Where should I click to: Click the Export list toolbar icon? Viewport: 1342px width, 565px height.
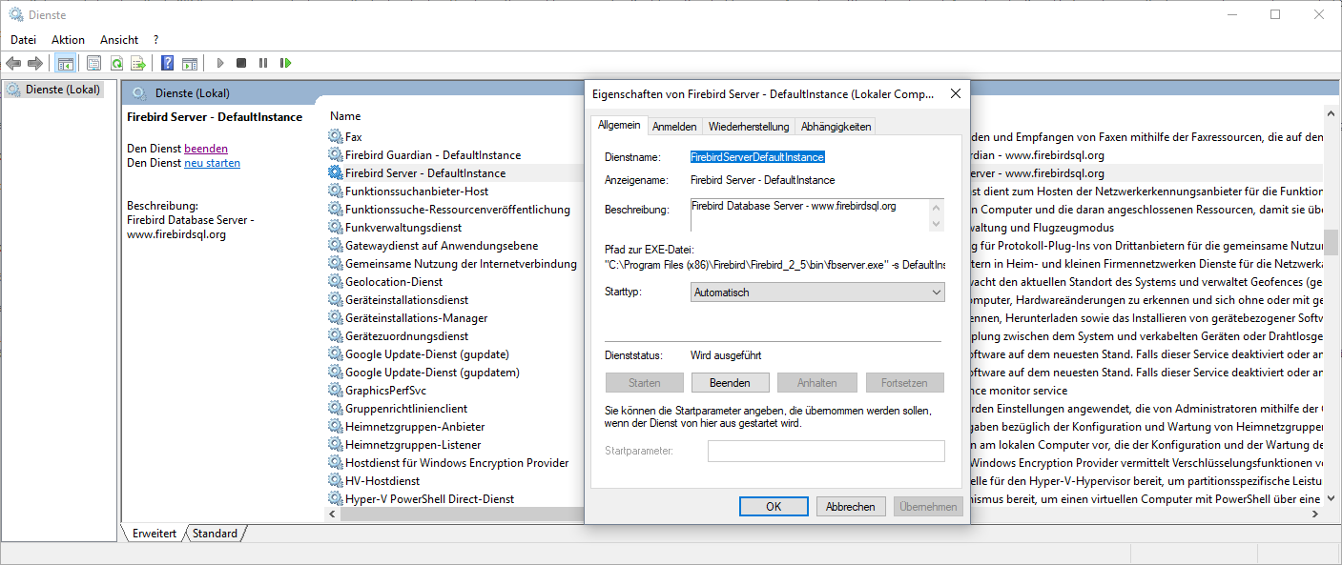tap(138, 63)
